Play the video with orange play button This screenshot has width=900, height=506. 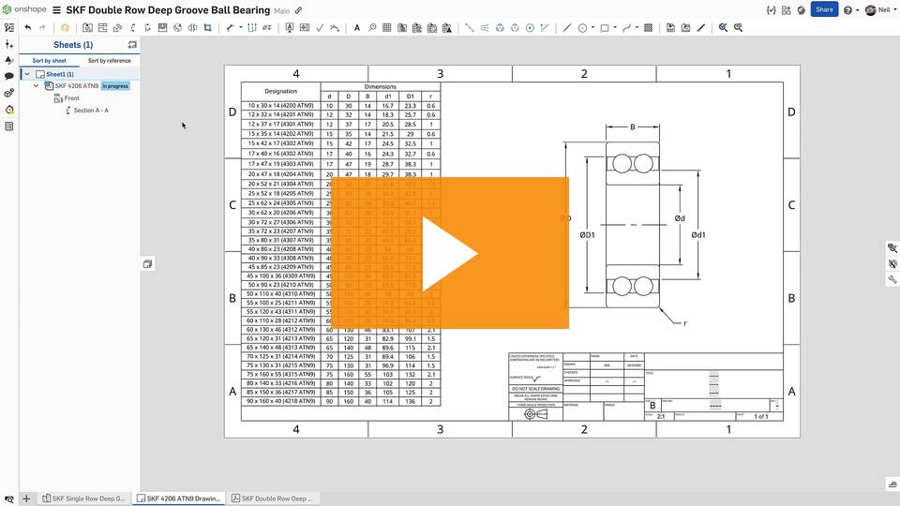(449, 253)
